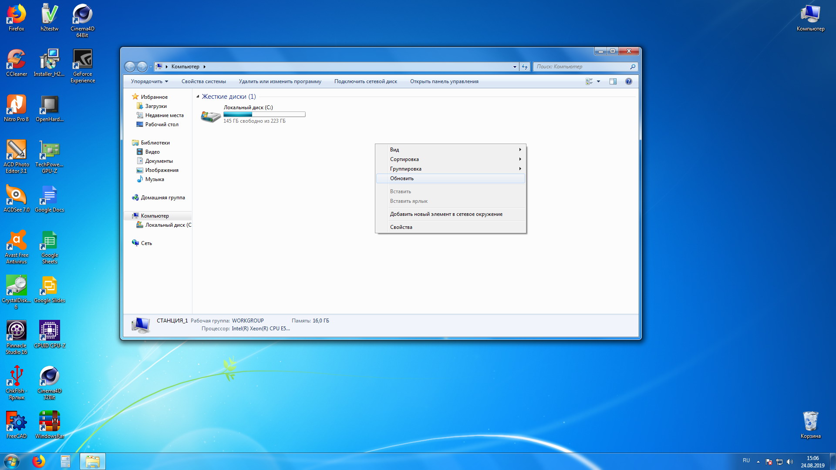Open the view options dropdown arrow

(598, 81)
